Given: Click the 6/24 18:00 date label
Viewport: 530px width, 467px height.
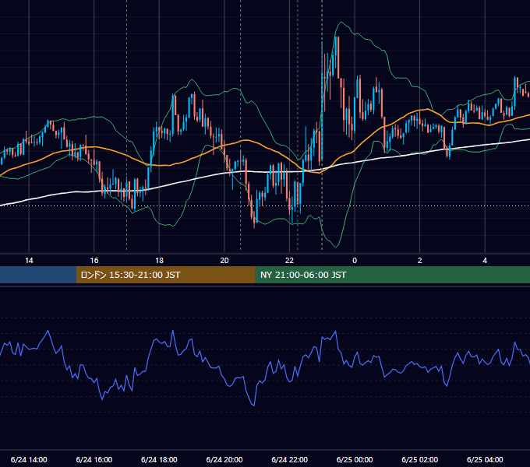Looking at the screenshot, I should click(x=159, y=460).
